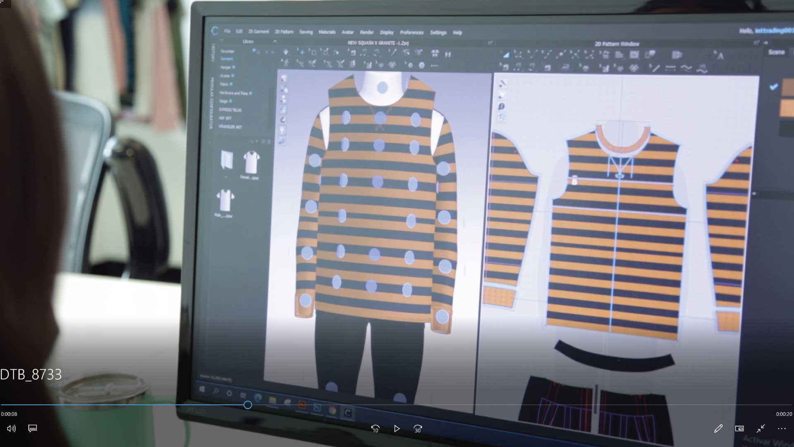Skip forward 30 seconds

(418, 429)
